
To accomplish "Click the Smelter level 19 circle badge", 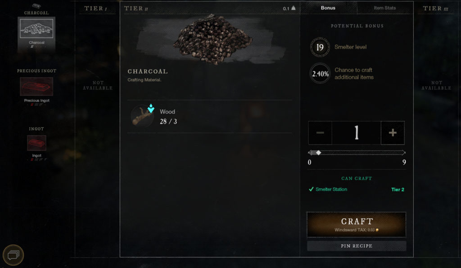I will pyautogui.click(x=320, y=47).
